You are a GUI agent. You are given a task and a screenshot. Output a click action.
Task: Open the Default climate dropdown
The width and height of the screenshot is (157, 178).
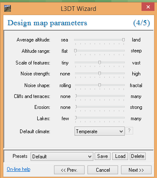point(100,131)
